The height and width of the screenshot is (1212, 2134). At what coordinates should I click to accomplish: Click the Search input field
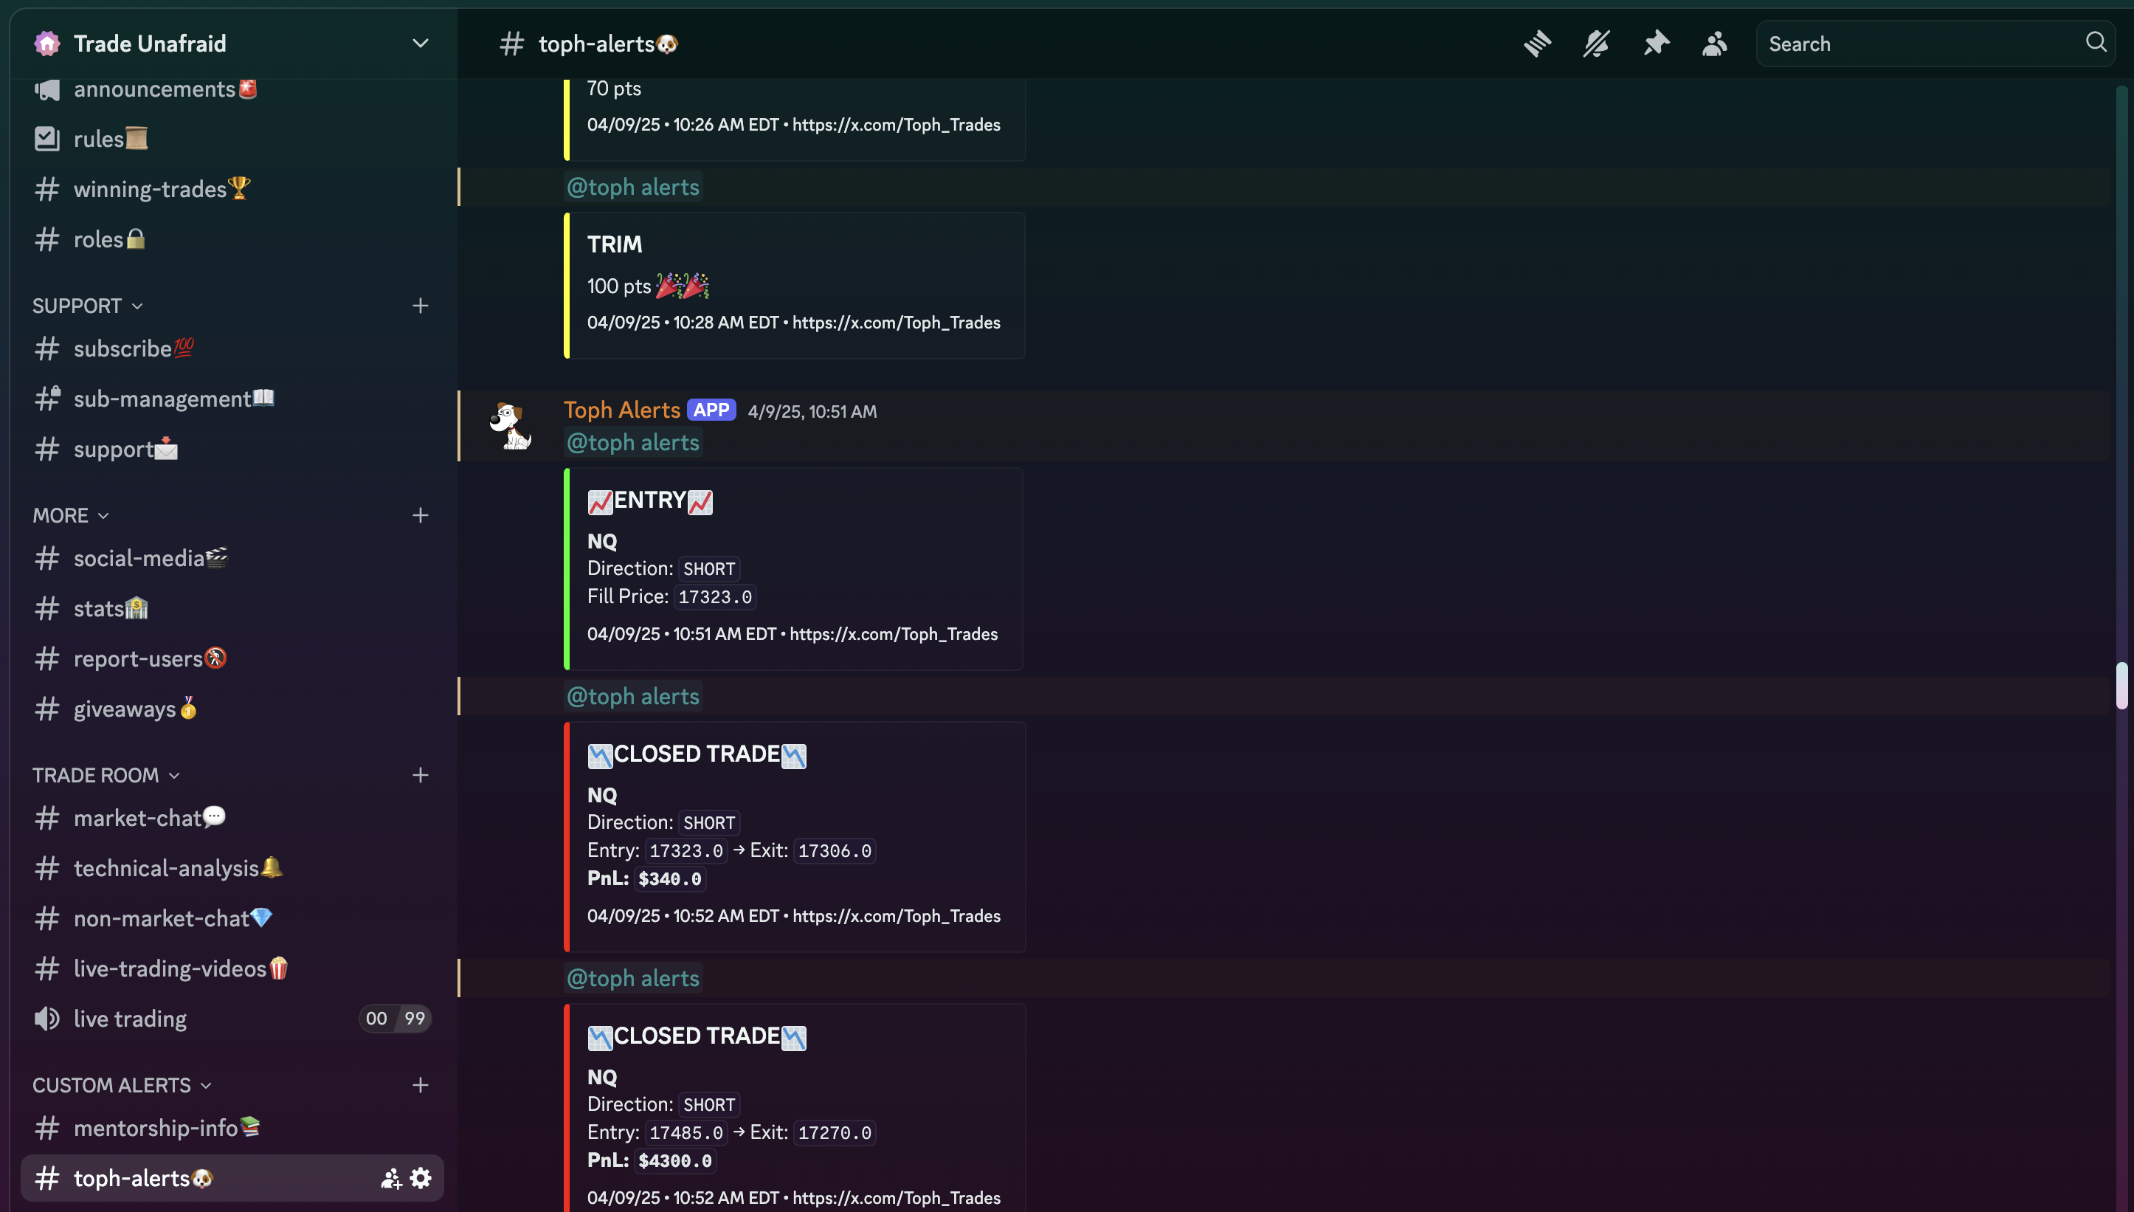1913,44
